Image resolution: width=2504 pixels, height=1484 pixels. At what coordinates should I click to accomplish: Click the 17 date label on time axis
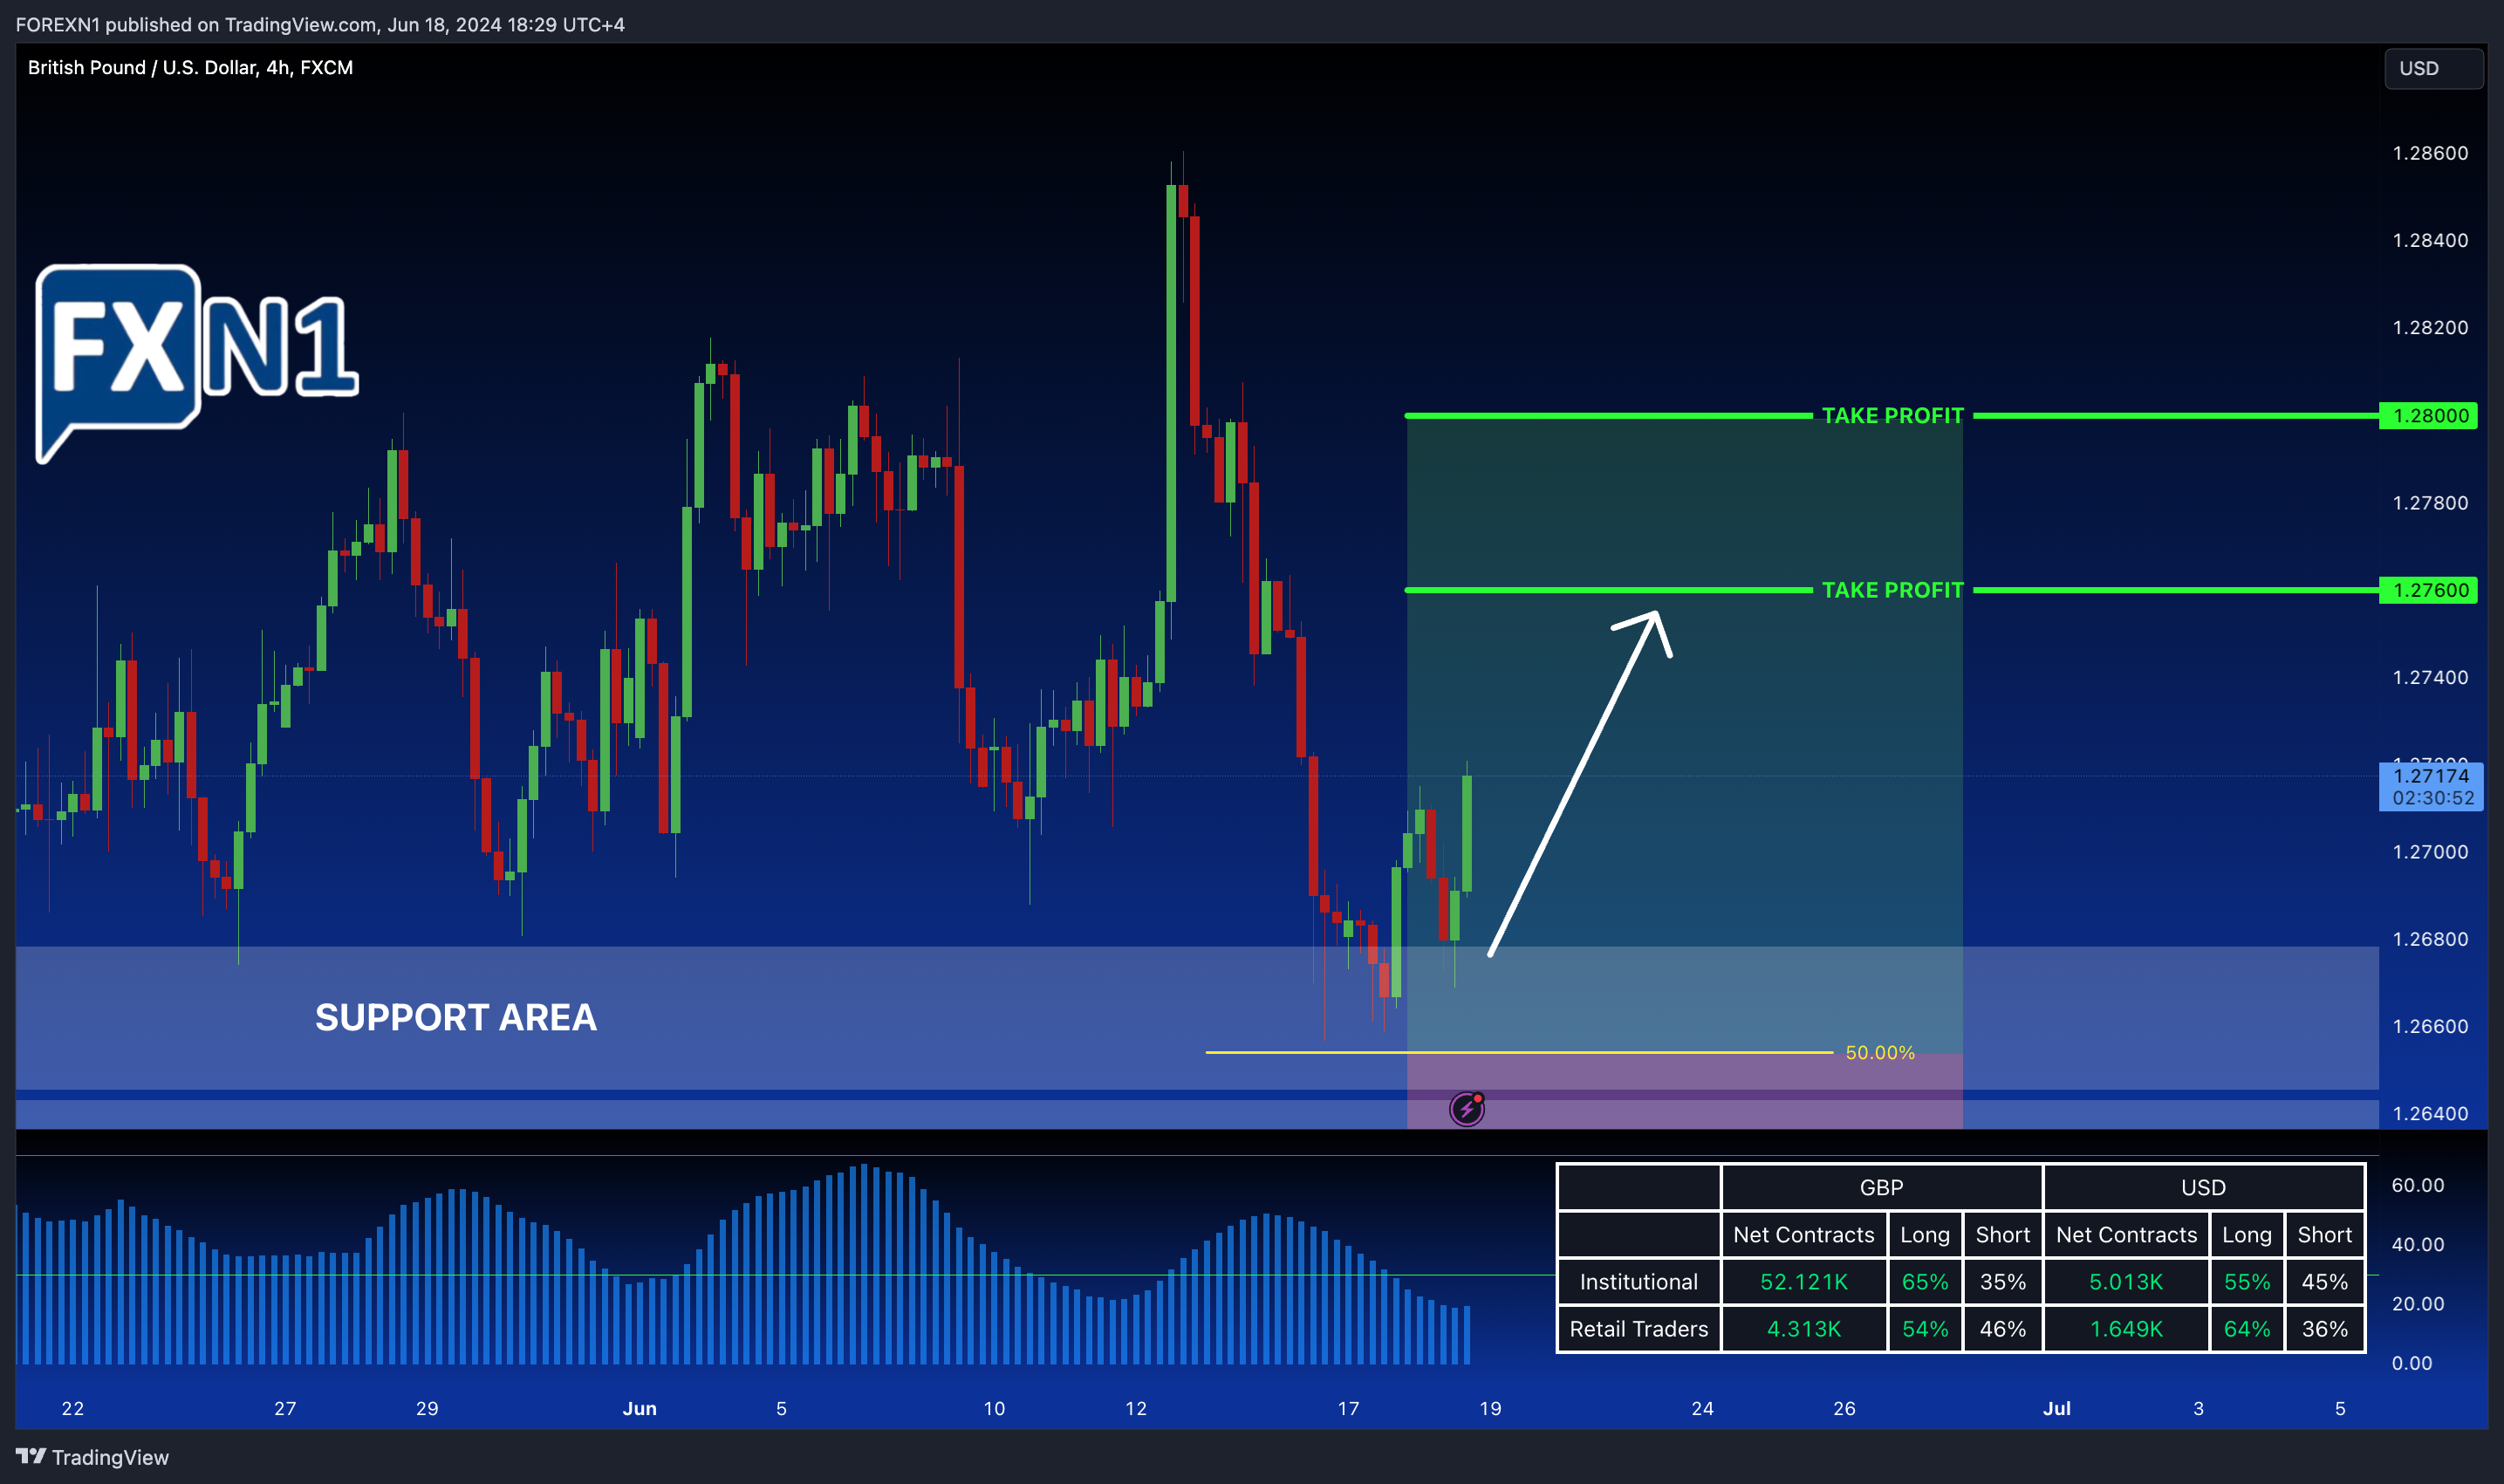pos(1348,1408)
